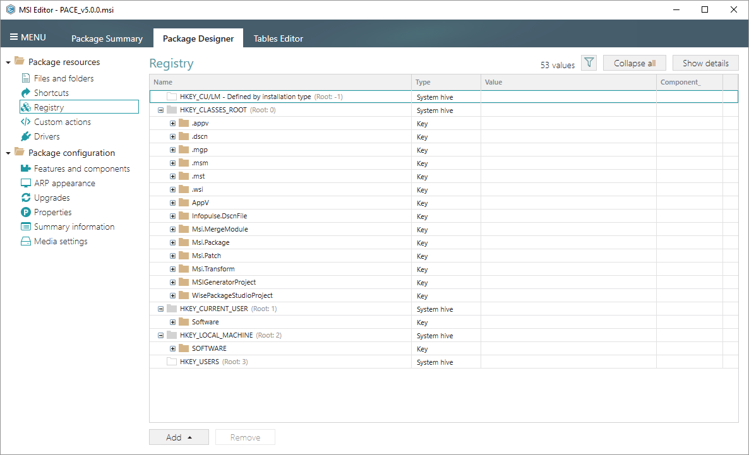Click the HKEY_CU/LM hive folder icon
The height and width of the screenshot is (455, 749).
tap(172, 97)
